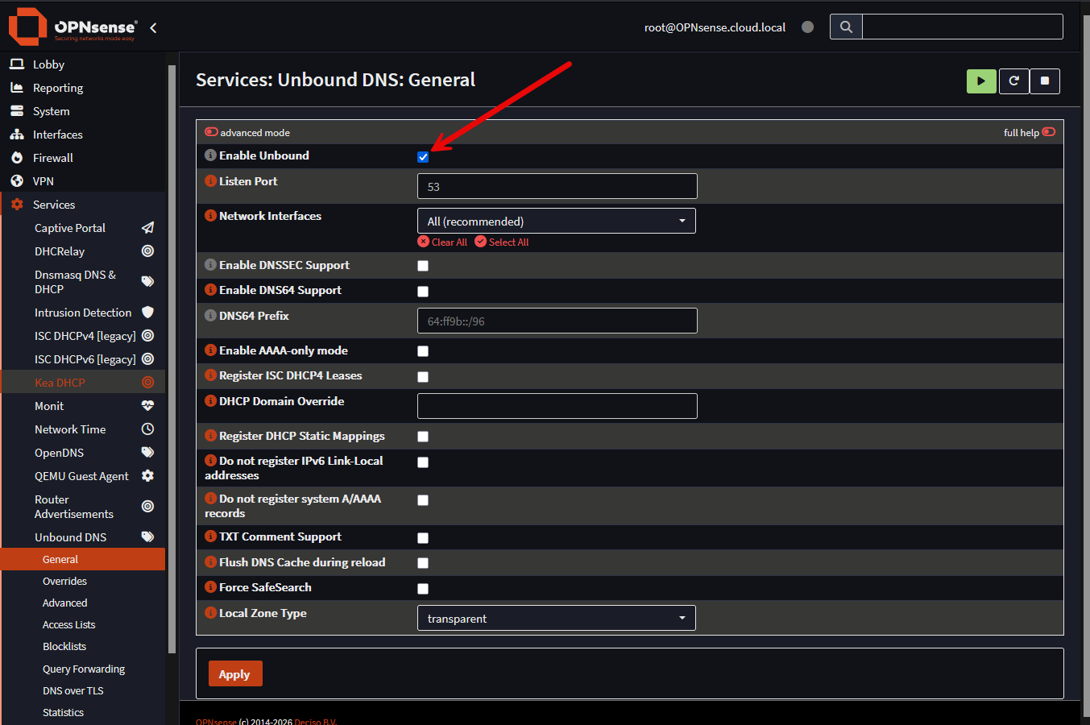Open the Statistics page

pyautogui.click(x=84, y=712)
